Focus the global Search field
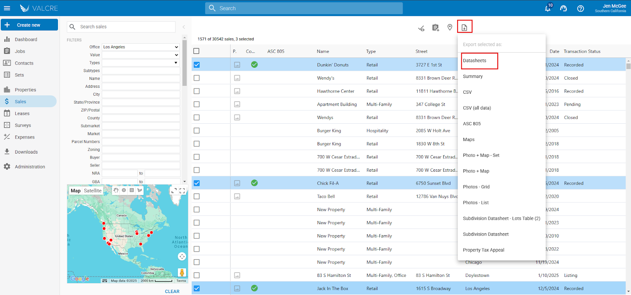Viewport: 631px width, 295px height. [304, 8]
